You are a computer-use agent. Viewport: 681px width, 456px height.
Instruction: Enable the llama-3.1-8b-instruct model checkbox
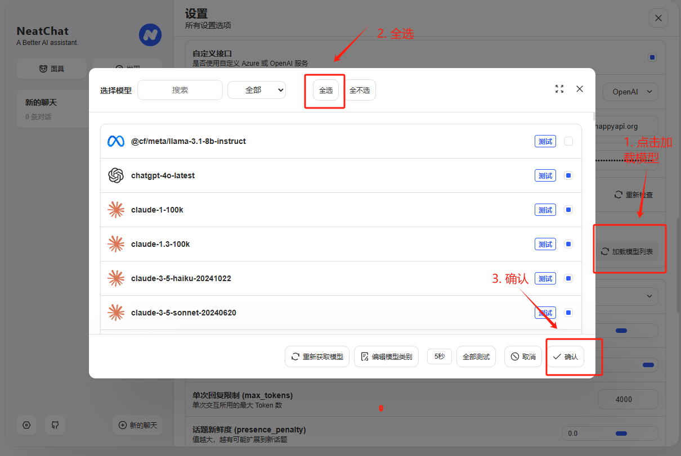coord(568,141)
